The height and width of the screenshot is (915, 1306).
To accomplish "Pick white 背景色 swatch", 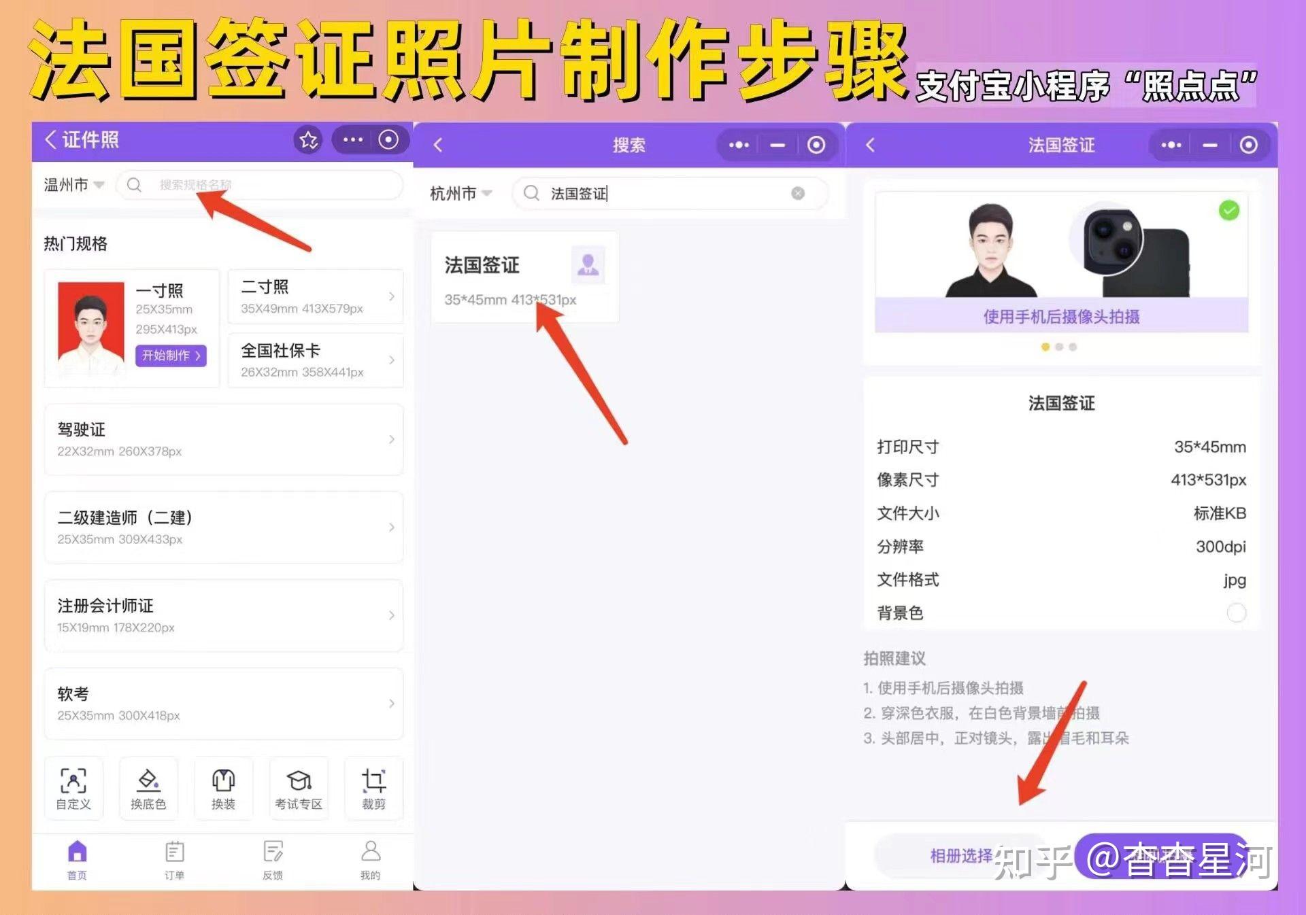I will (x=1236, y=612).
